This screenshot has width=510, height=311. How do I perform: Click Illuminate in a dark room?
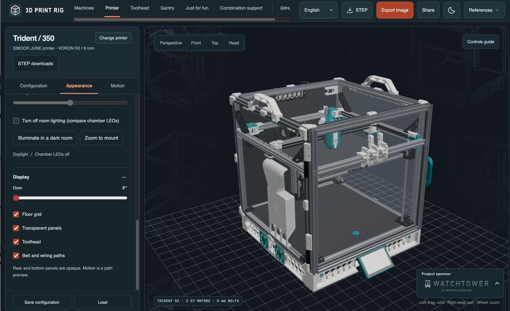point(45,138)
